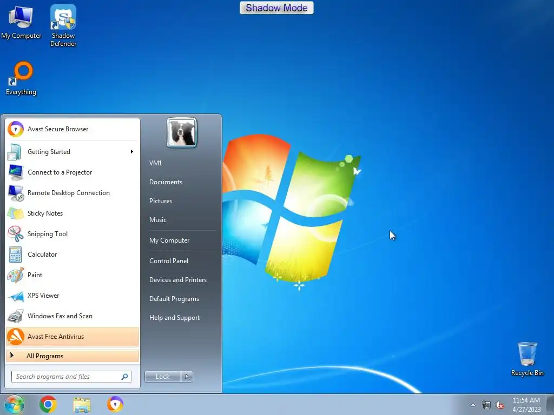Click the user account picture

tap(182, 133)
